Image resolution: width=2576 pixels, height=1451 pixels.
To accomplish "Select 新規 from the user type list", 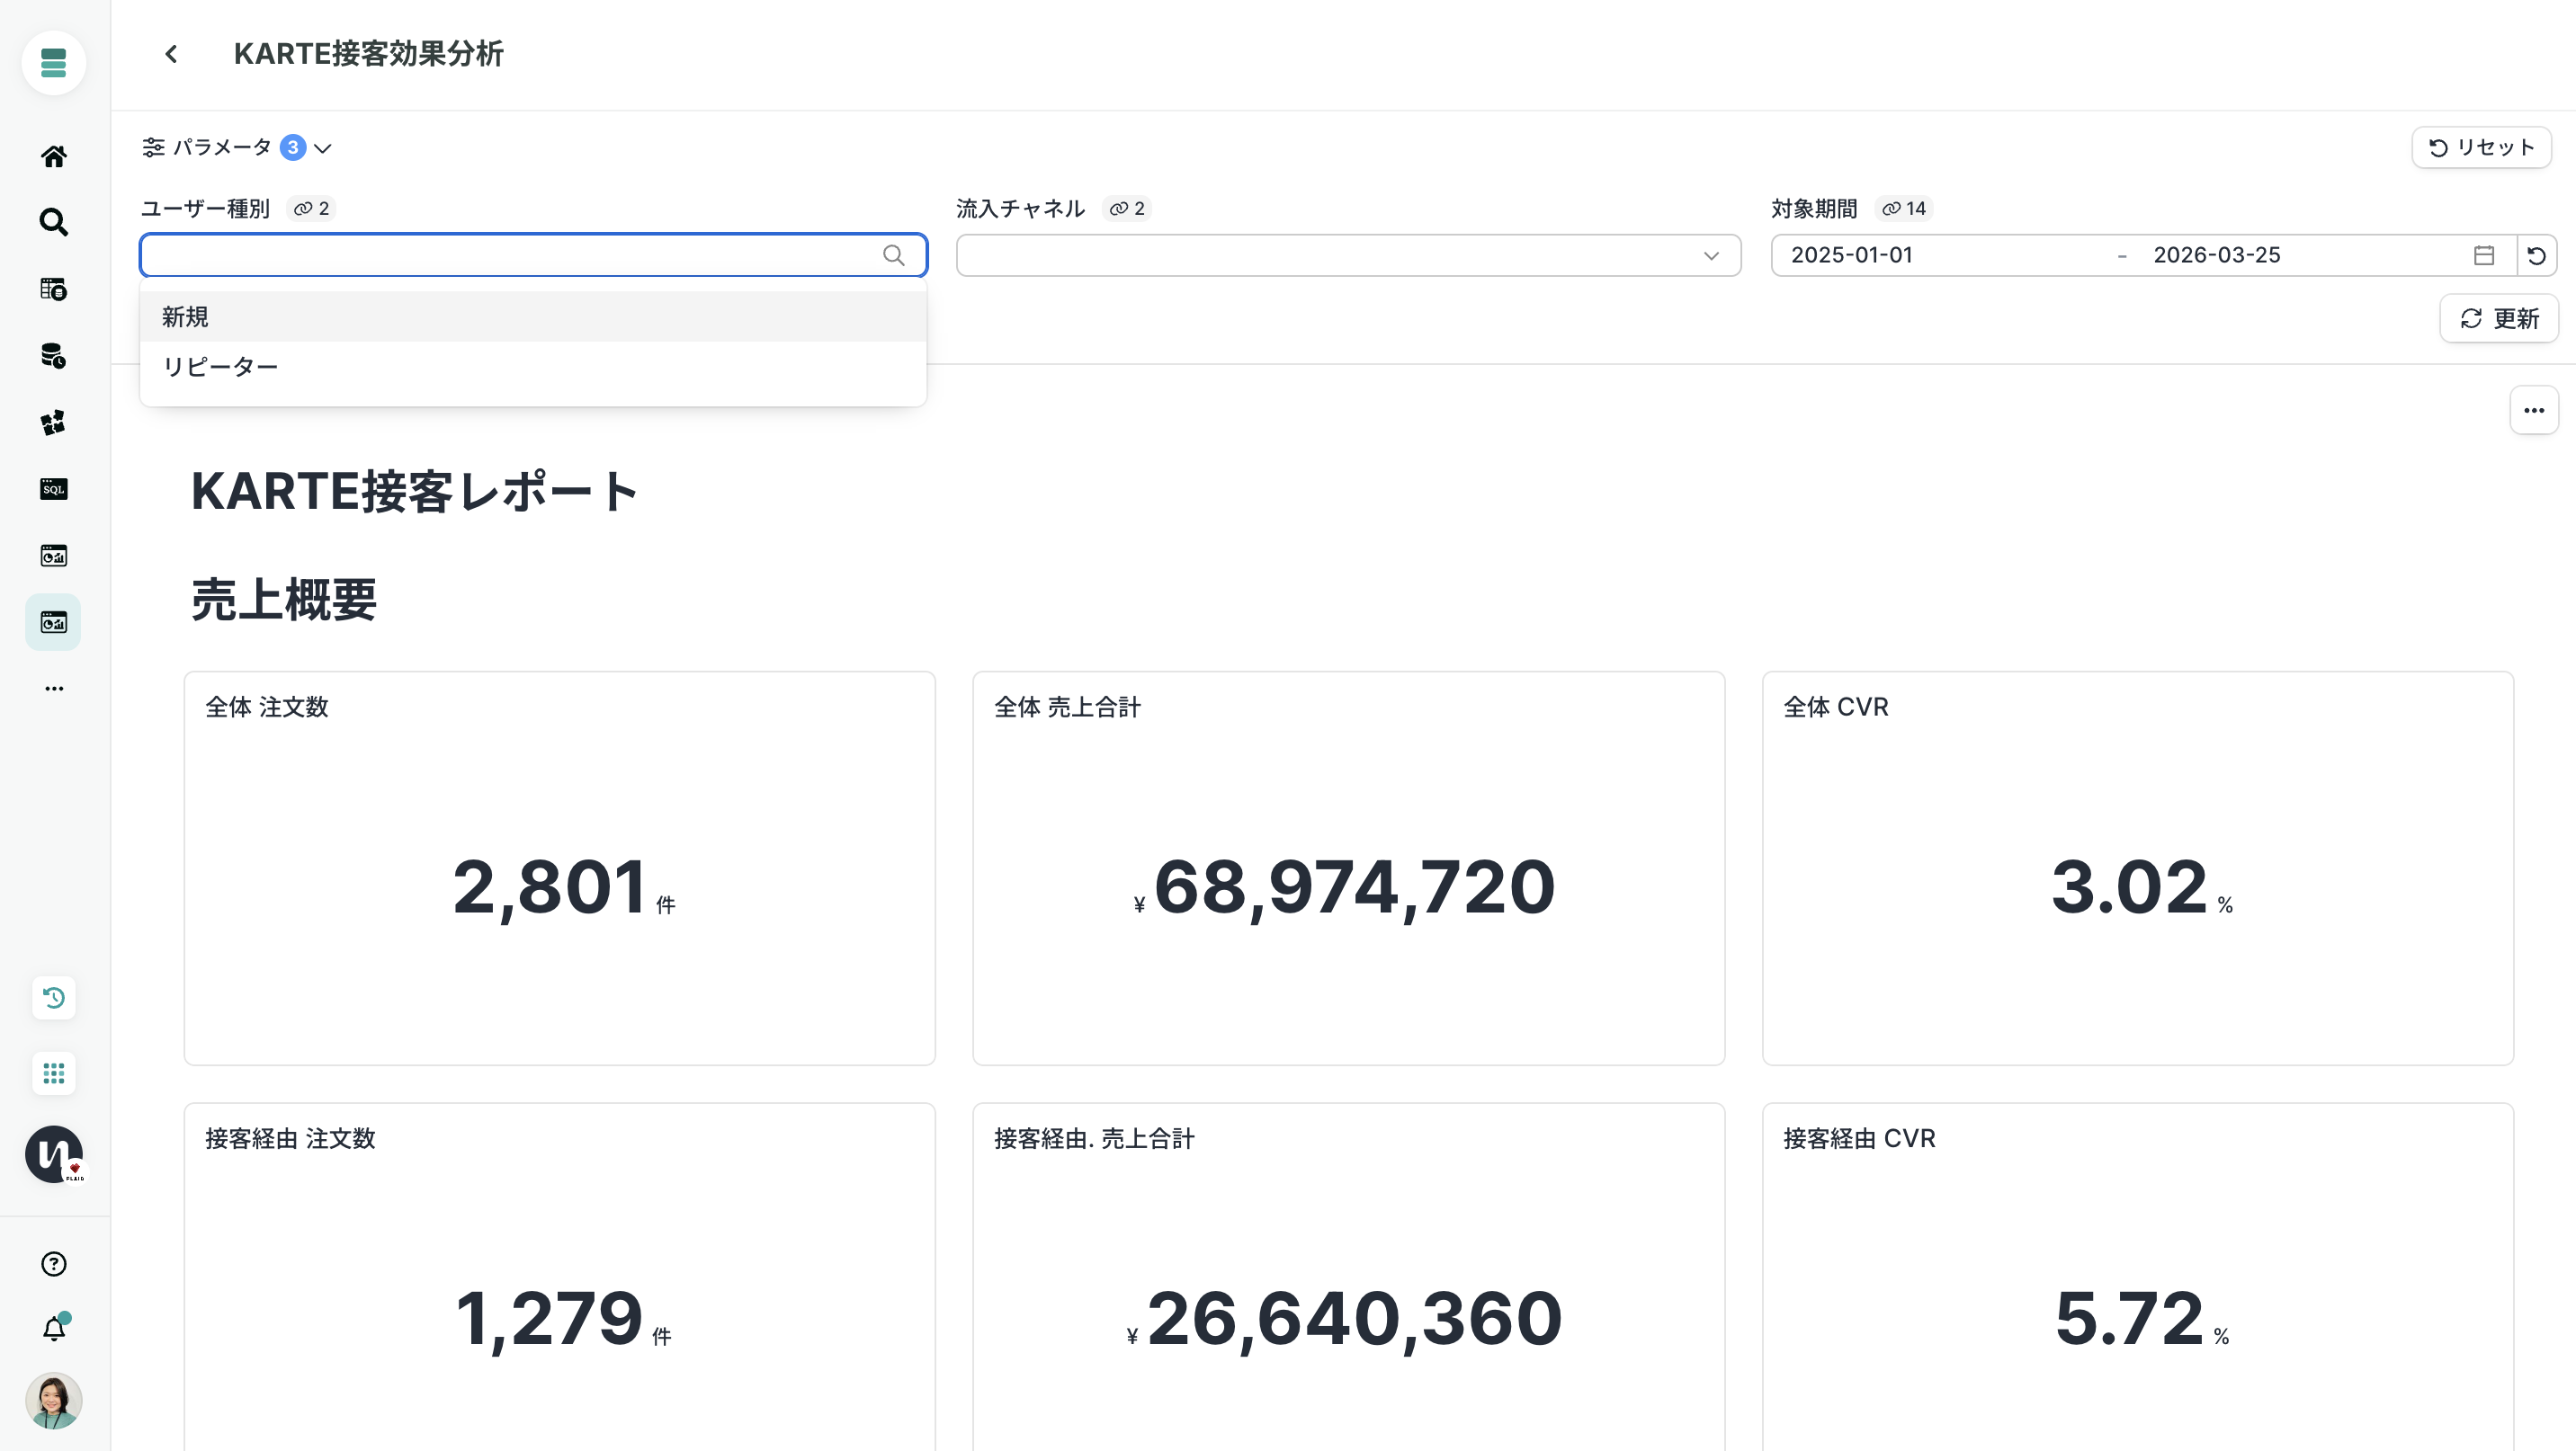I will (x=533, y=316).
